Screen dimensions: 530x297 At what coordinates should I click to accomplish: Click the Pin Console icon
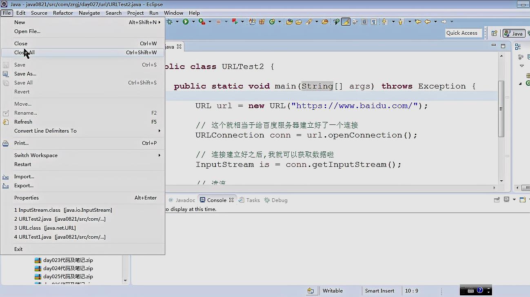coord(497,200)
